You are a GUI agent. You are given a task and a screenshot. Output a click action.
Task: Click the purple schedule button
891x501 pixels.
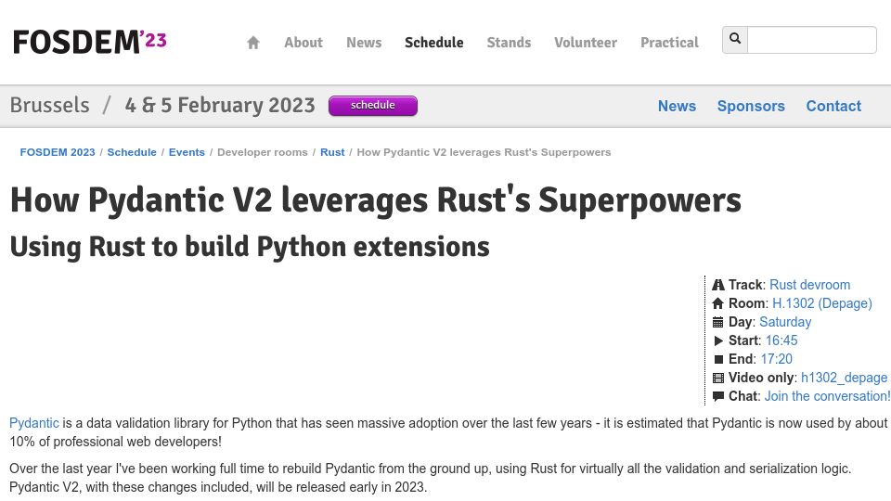[373, 106]
